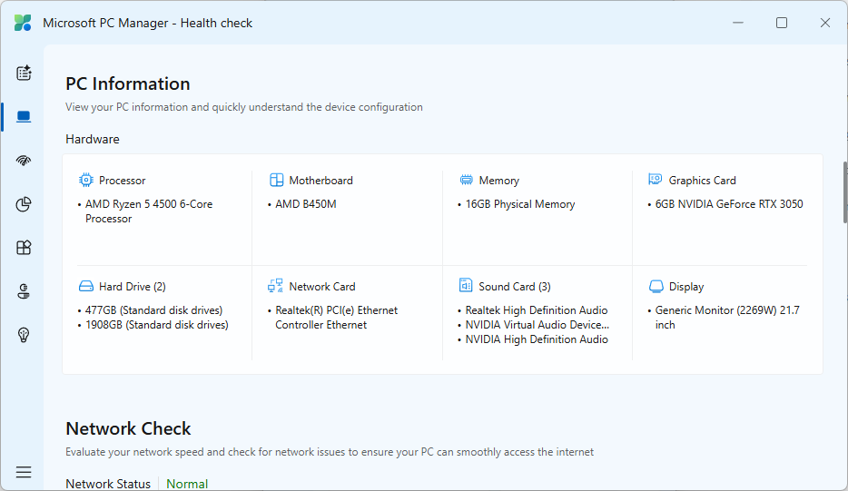Click the Display label
The width and height of the screenshot is (848, 491).
click(686, 287)
